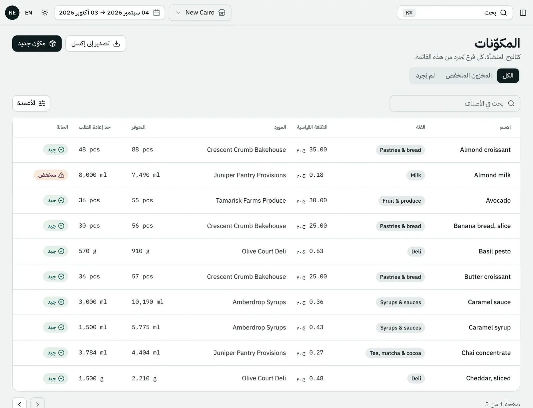The width and height of the screenshot is (533, 408).
Task: Click the store icon beside New Cairo
Action: pos(222,13)
